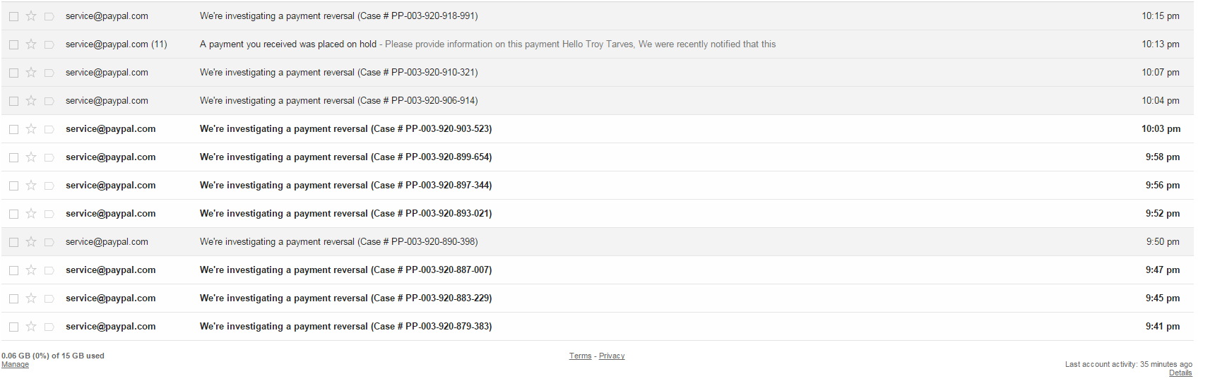The image size is (1215, 381).
Task: Mark the 9:50 pm email as important
Action: pyautogui.click(x=49, y=242)
